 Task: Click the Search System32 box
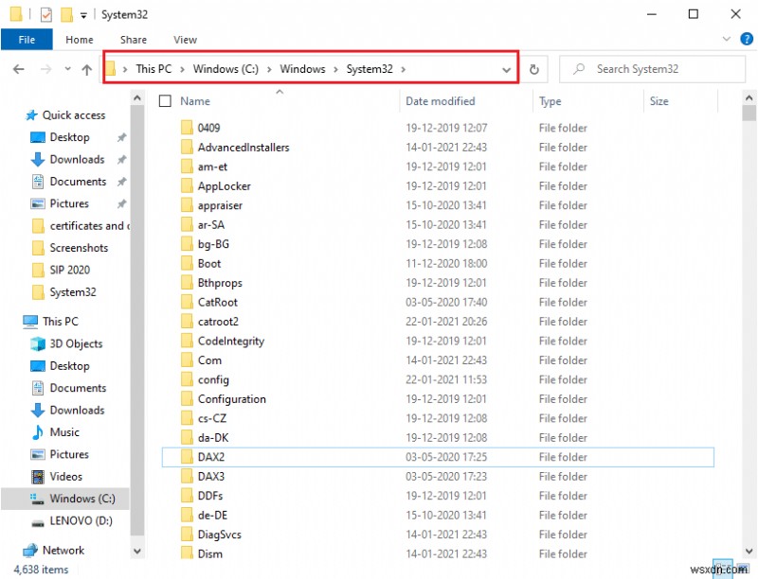click(652, 69)
